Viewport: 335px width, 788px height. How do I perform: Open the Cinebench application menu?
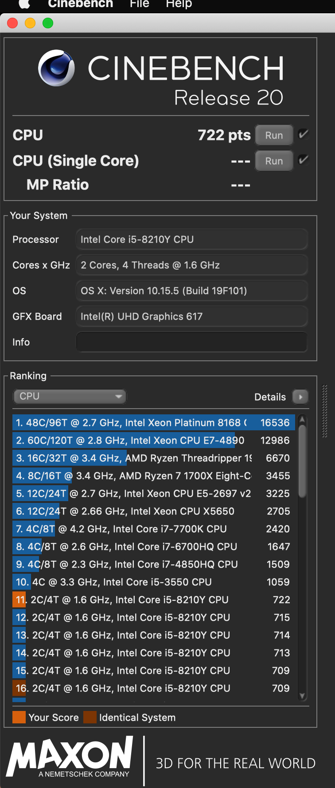click(80, 4)
